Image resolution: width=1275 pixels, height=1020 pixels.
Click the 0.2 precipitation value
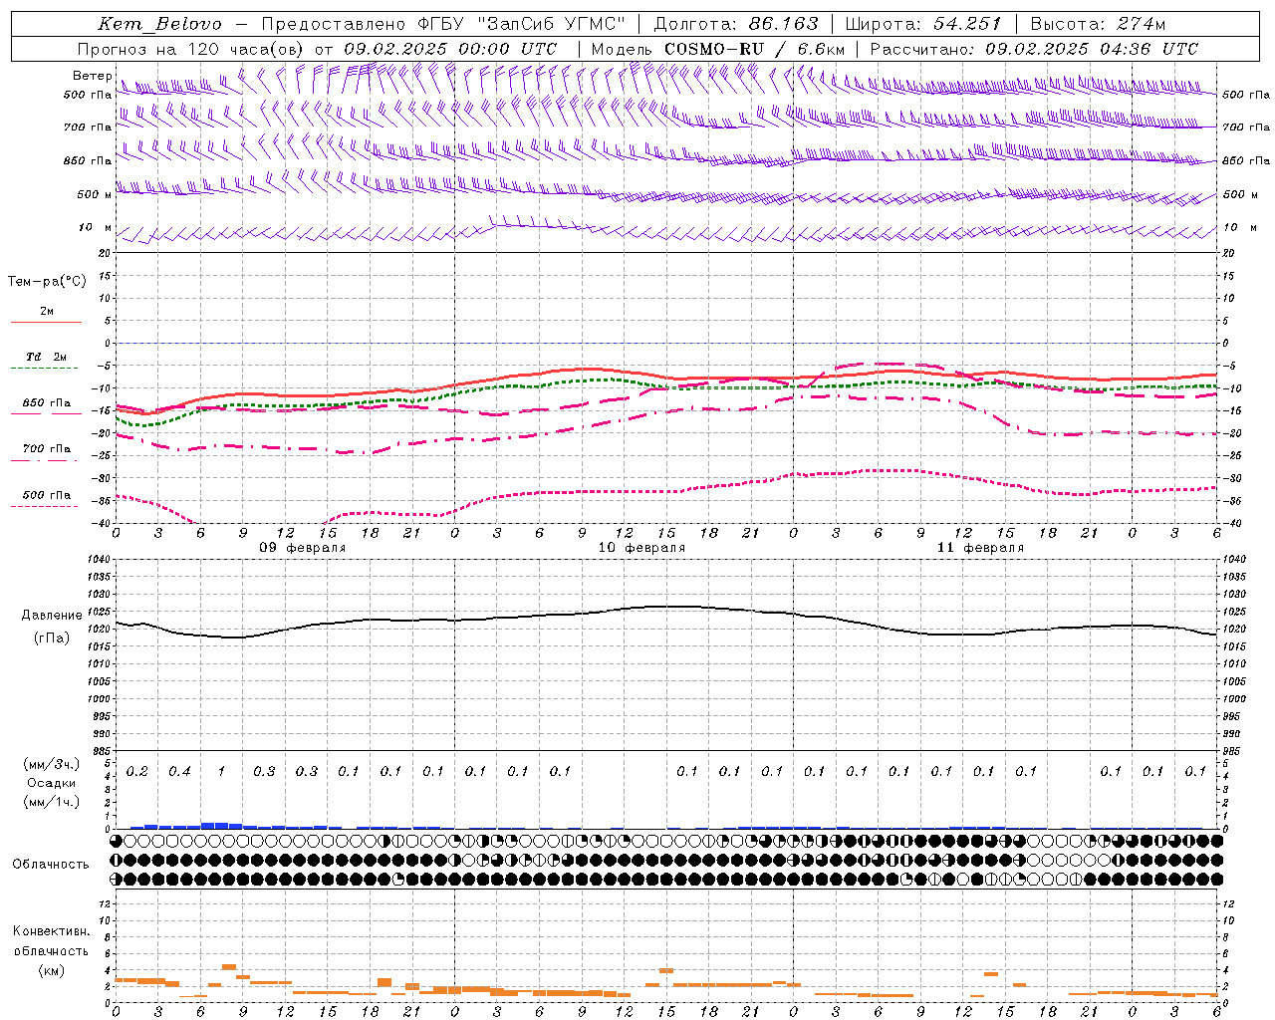[x=137, y=771]
